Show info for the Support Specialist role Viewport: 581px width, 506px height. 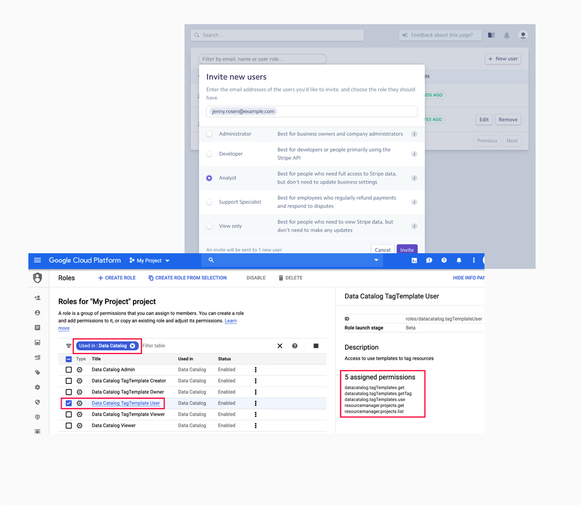tap(414, 202)
